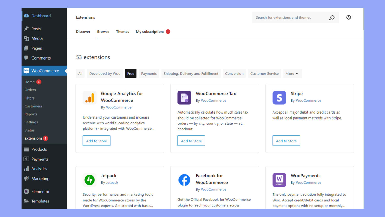Click the Marketing megaphone icon
385x217 pixels.
pyautogui.click(x=26, y=179)
